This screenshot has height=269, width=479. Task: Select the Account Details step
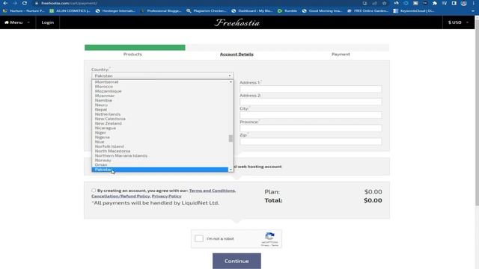pos(237,54)
